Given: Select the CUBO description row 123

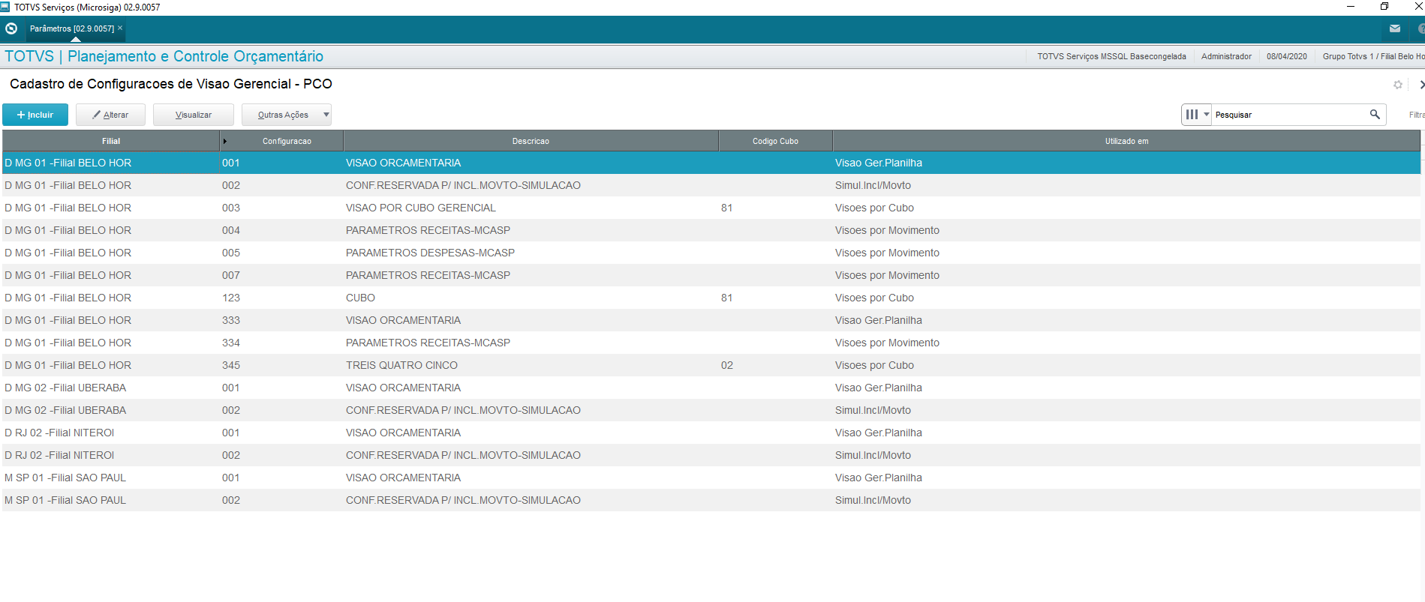Looking at the screenshot, I should point(711,298).
